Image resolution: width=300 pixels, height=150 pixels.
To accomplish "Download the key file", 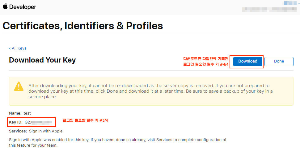I will pyautogui.click(x=247, y=61).
